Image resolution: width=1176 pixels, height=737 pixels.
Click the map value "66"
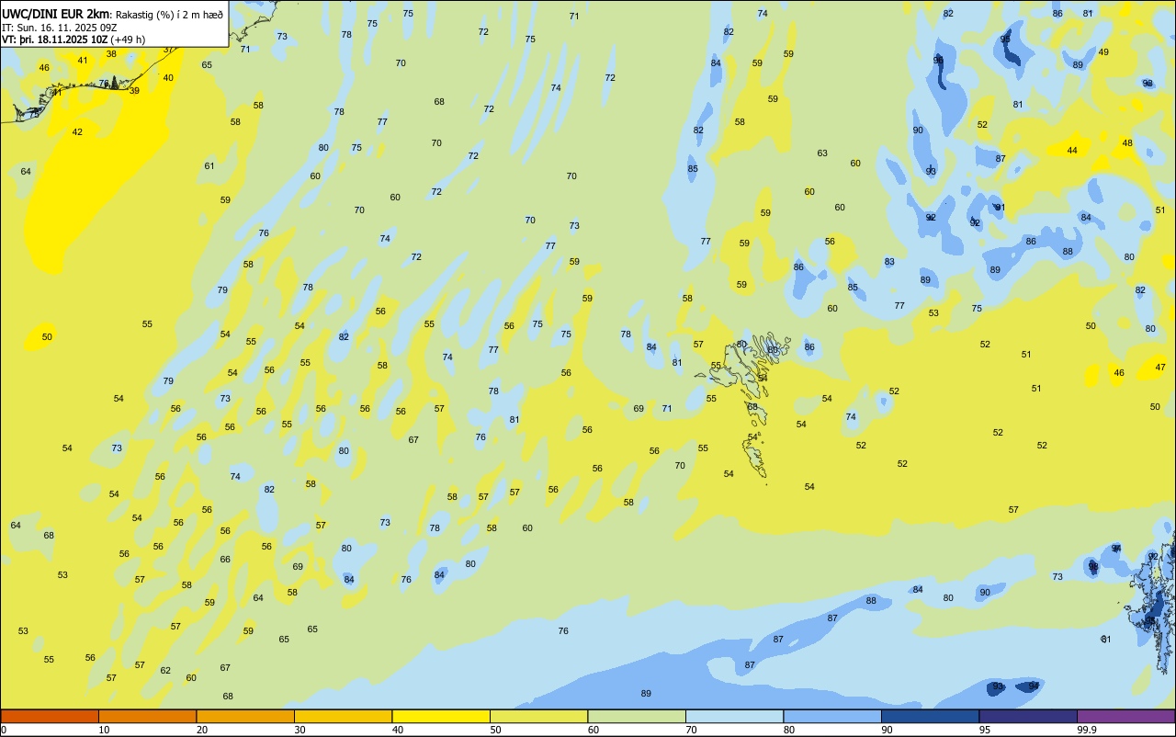[x=225, y=559]
